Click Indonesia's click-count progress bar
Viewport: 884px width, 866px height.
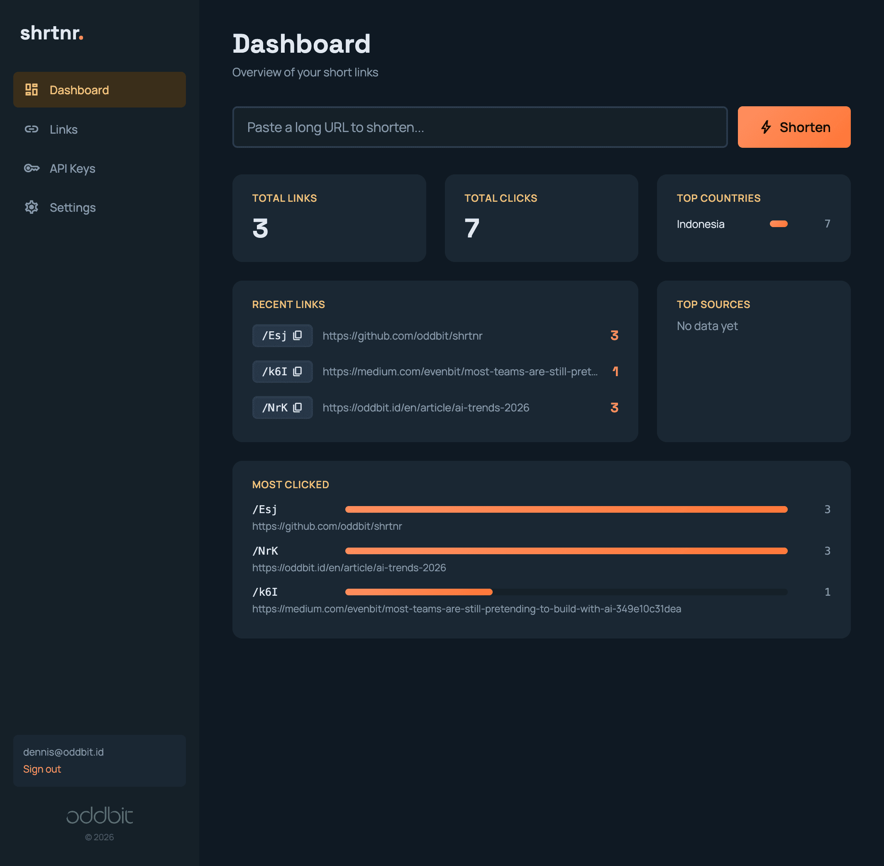pos(779,224)
